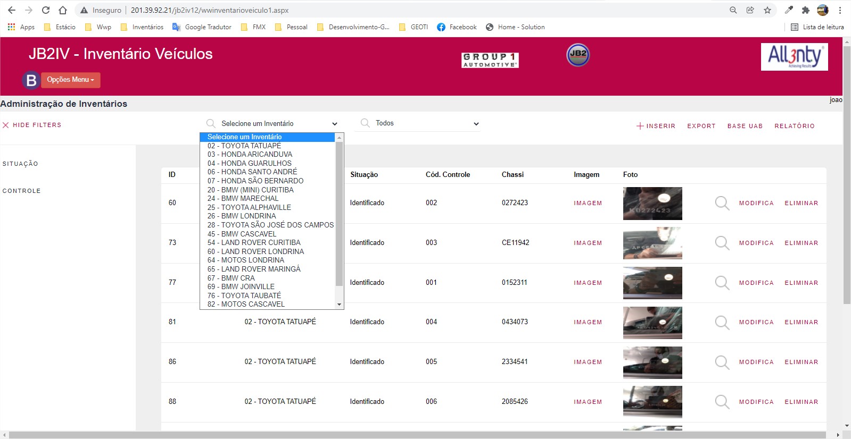851x439 pixels.
Task: Pick 64 - MOTOS LONDRINA option
Action: 268,260
